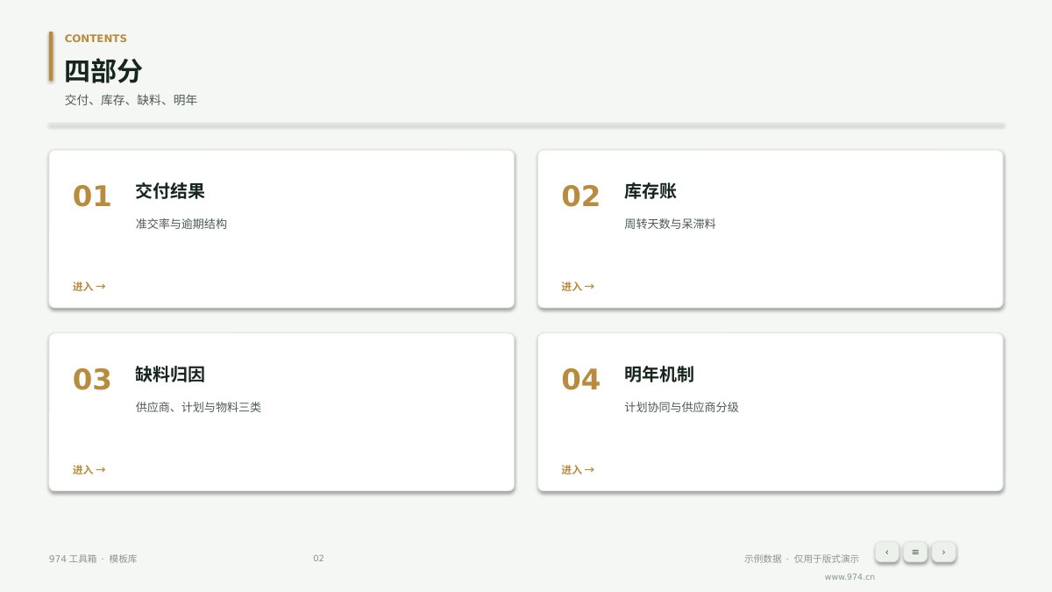The image size is (1052, 592).
Task: Click the number 01 on first card
Action: click(92, 196)
